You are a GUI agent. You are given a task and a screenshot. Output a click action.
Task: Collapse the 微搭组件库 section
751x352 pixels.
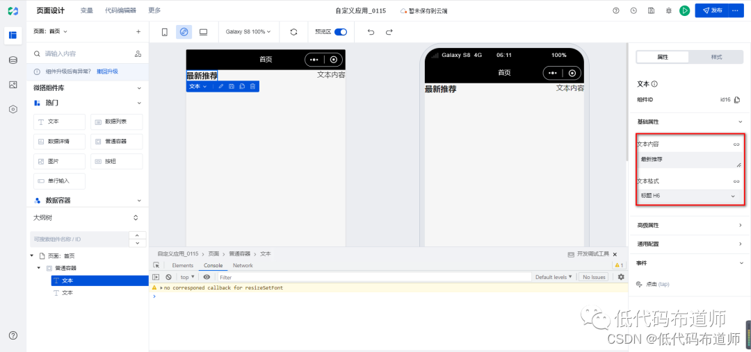point(139,88)
